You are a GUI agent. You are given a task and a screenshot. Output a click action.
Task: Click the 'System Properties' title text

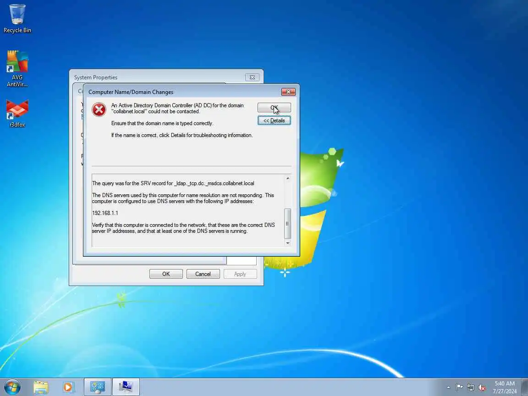(x=96, y=77)
